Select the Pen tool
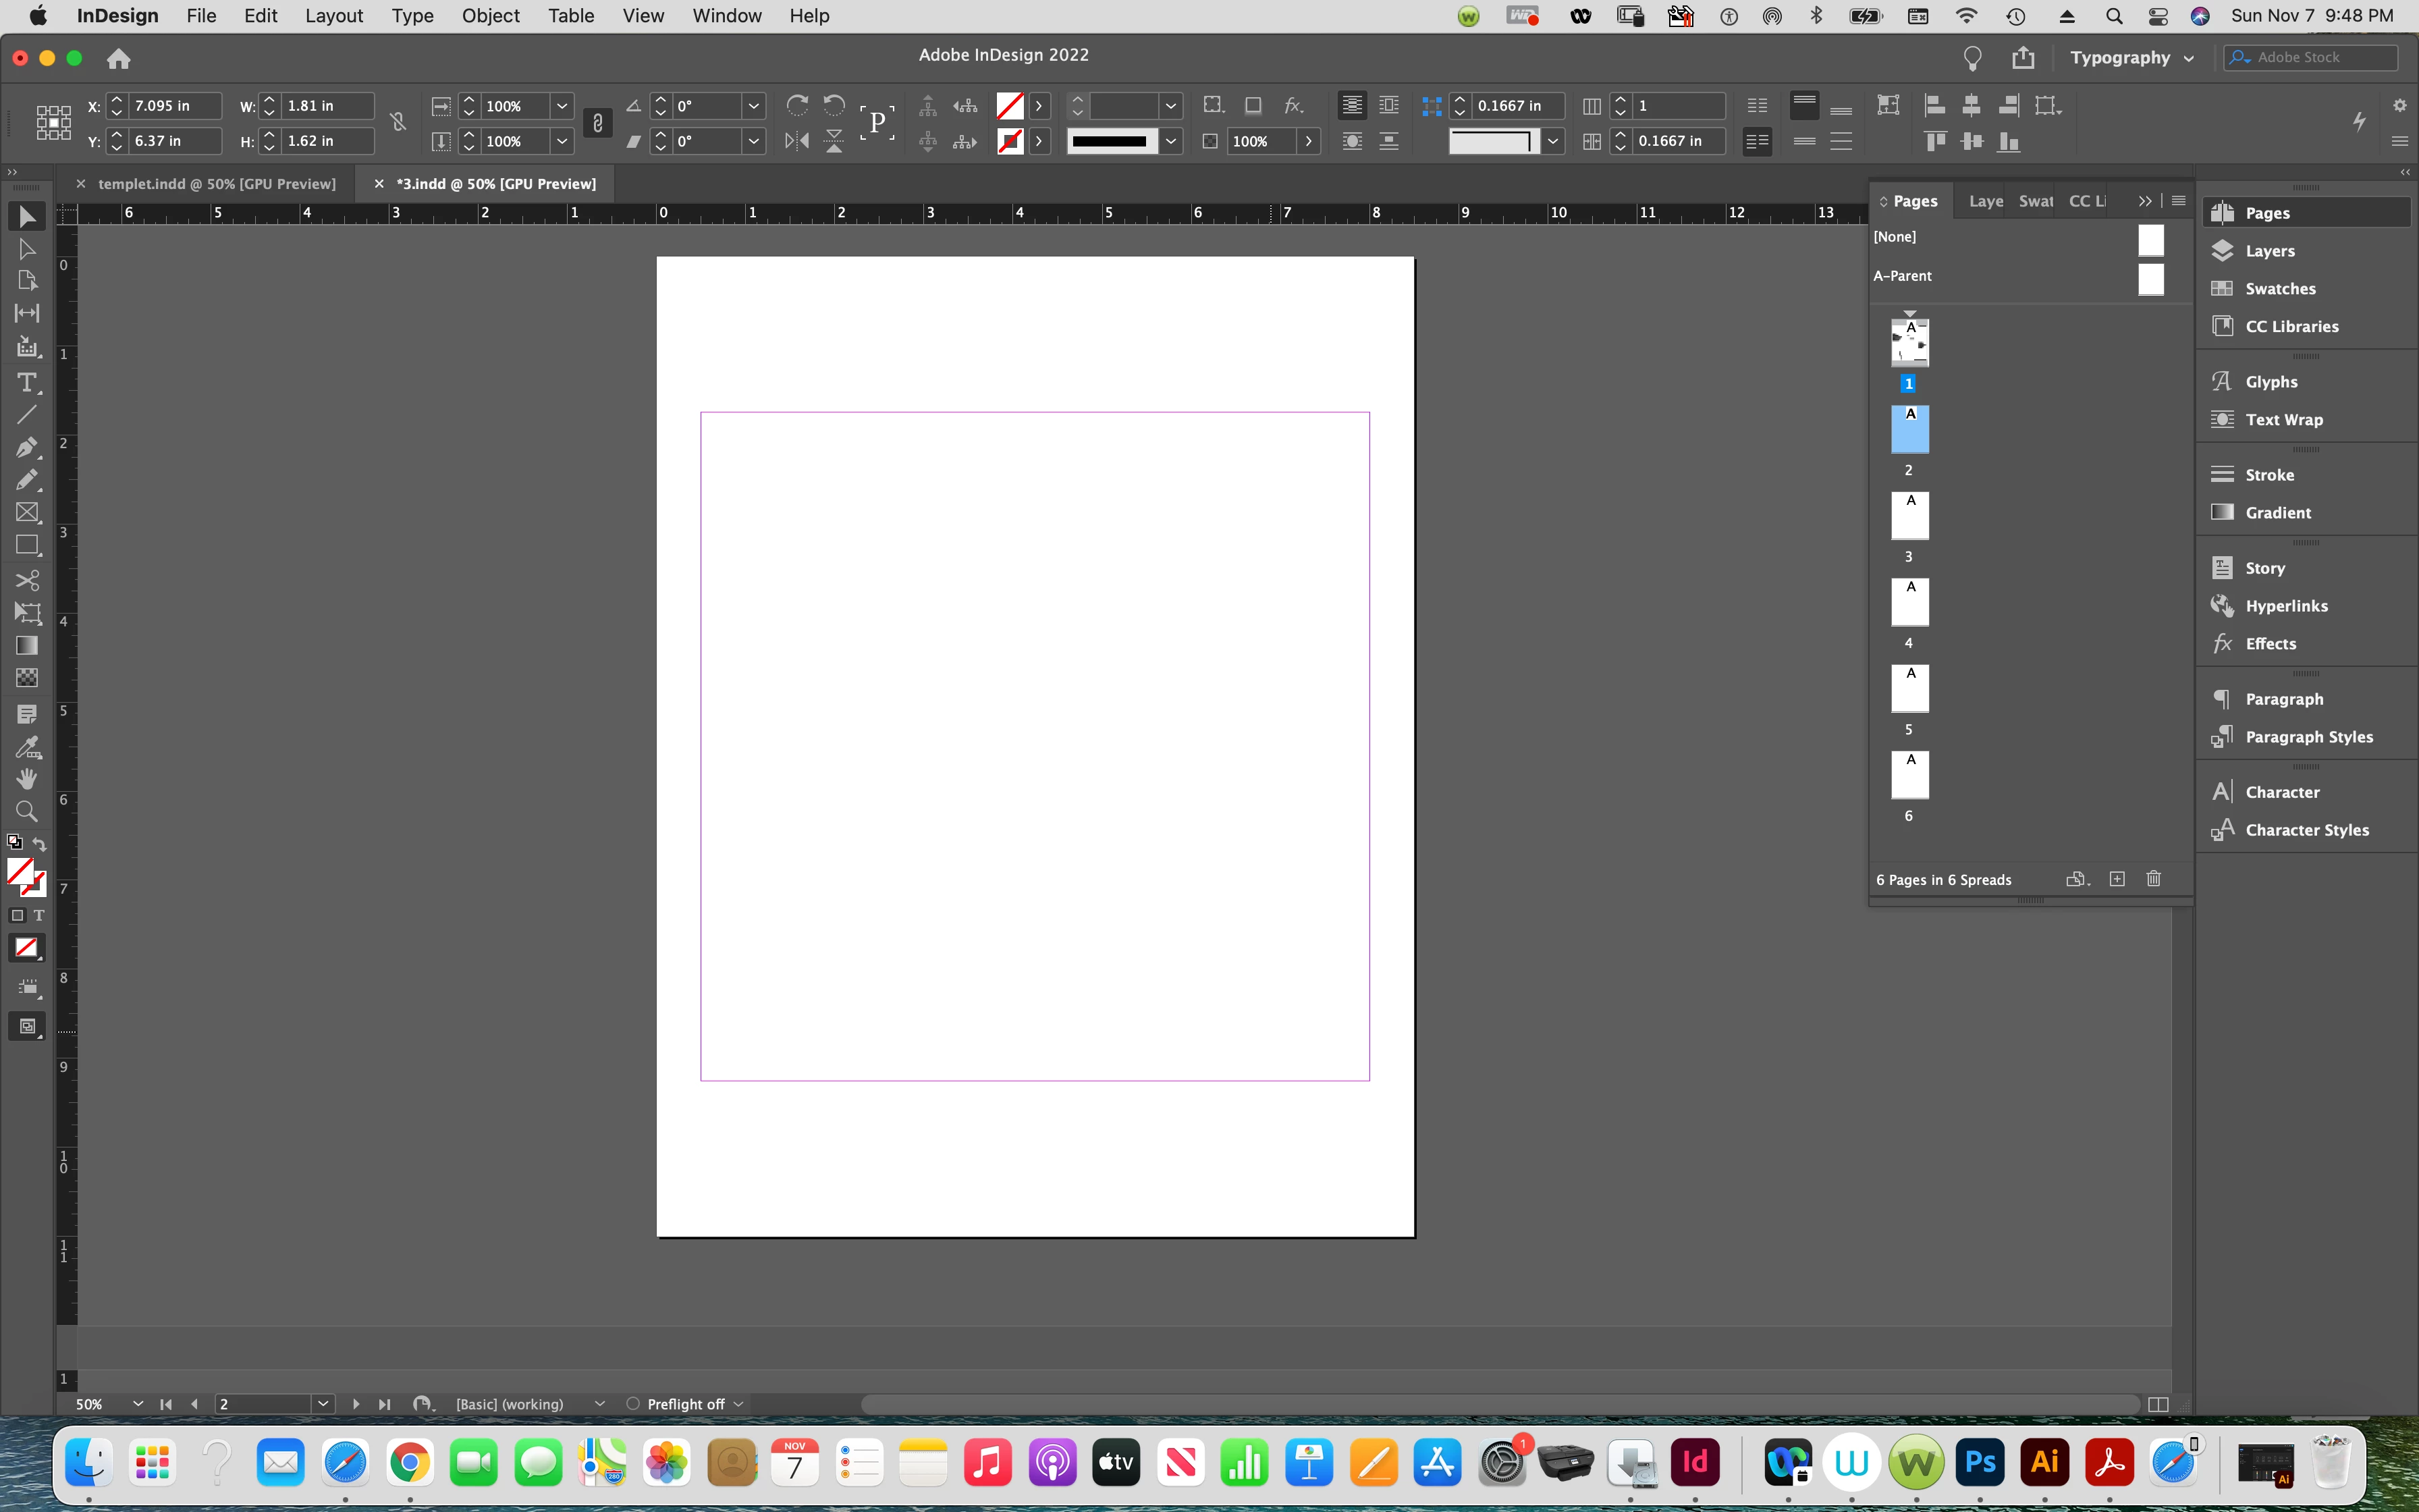This screenshot has width=2419, height=1512. tap(27, 447)
